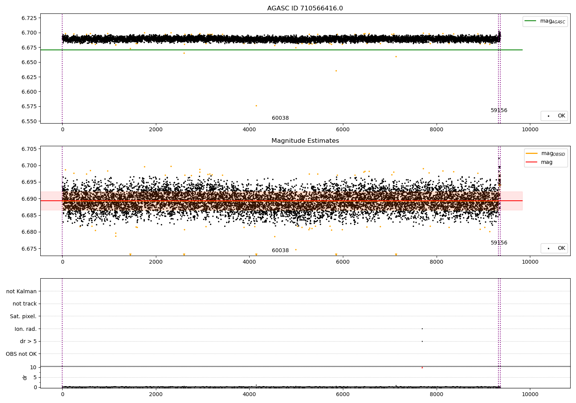This screenshot has width=576, height=403.
Task: Click the Magnitude Estimates subplot title
Action: (x=305, y=141)
